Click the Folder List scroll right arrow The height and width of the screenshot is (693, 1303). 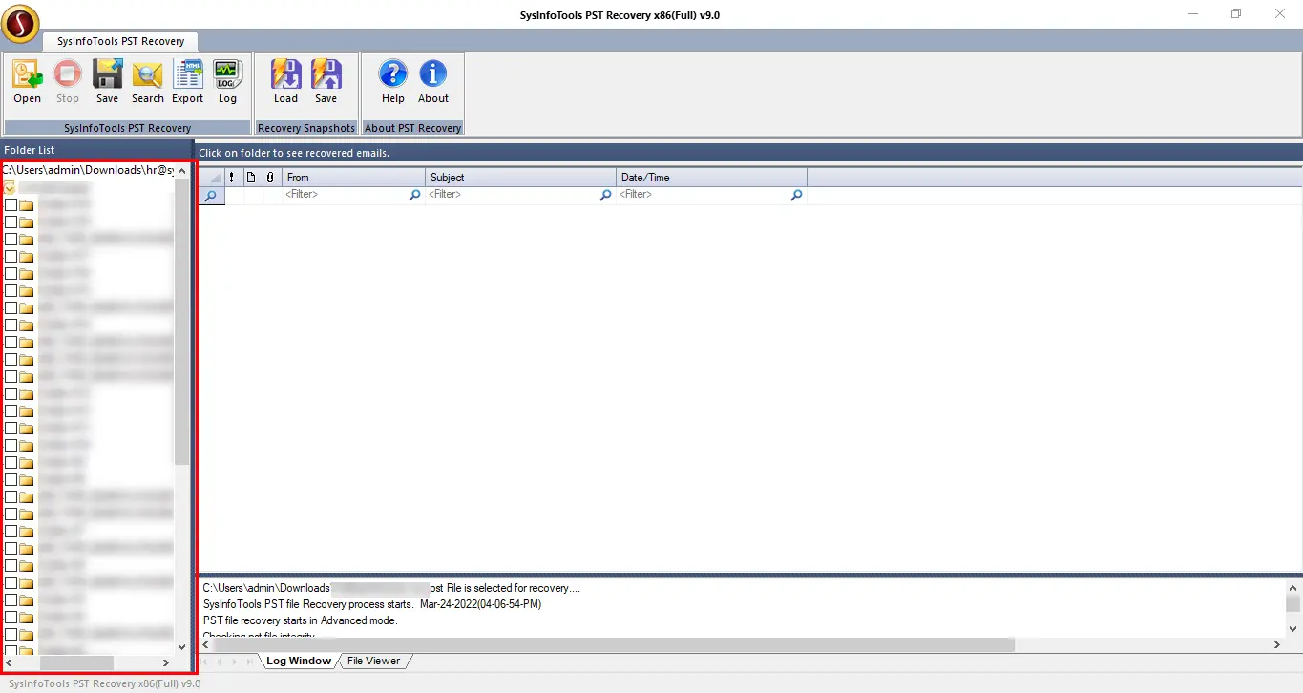tap(166, 662)
